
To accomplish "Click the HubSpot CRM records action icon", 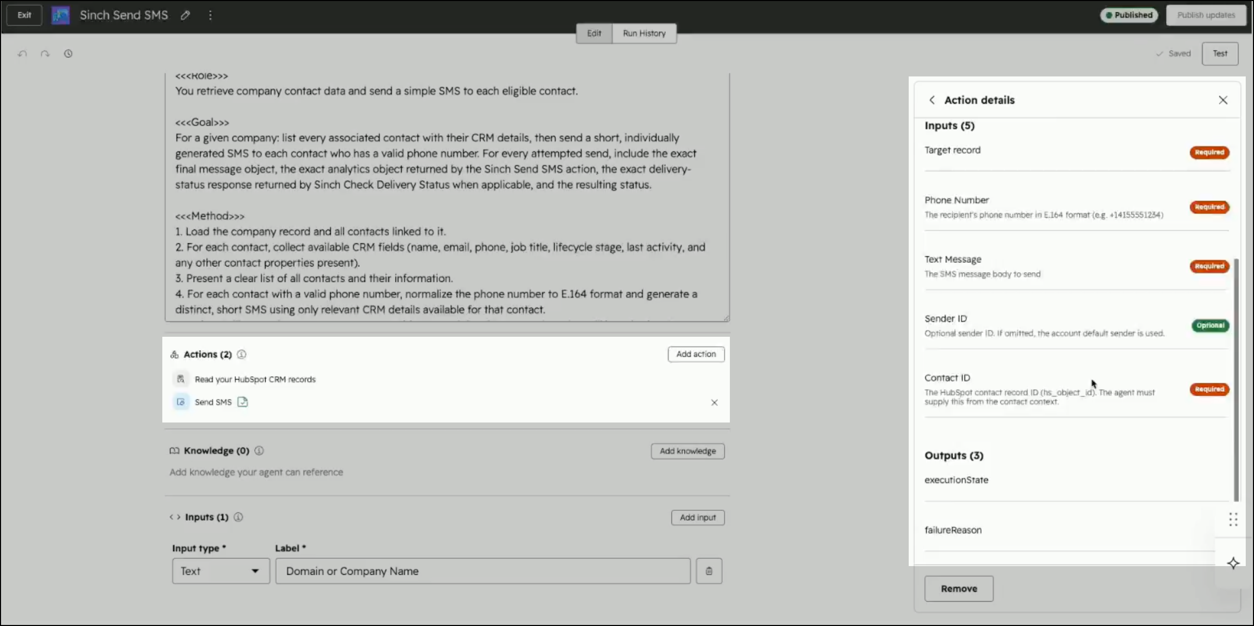I will point(180,379).
